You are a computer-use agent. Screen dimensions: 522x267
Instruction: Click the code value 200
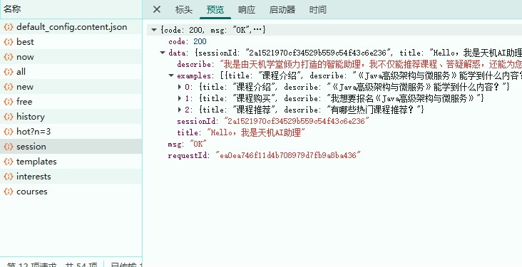(x=200, y=41)
